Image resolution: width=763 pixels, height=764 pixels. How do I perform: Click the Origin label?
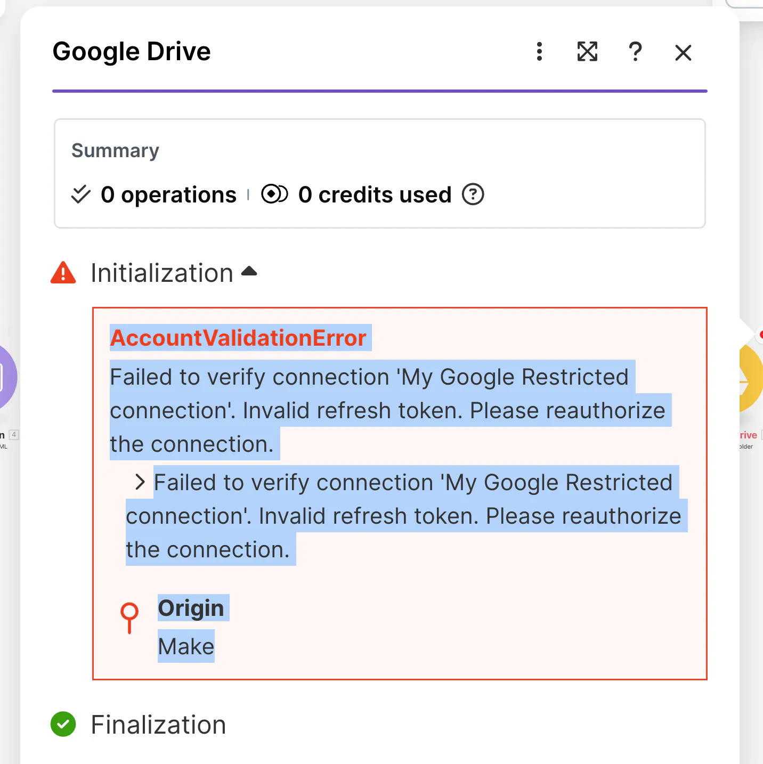(x=191, y=608)
